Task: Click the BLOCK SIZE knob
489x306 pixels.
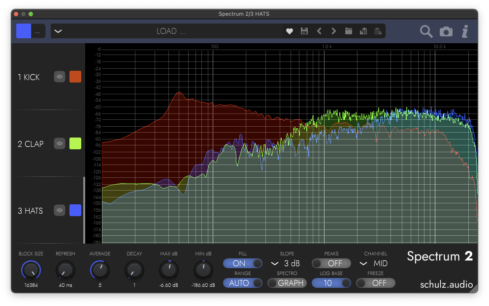Action: pyautogui.click(x=31, y=270)
